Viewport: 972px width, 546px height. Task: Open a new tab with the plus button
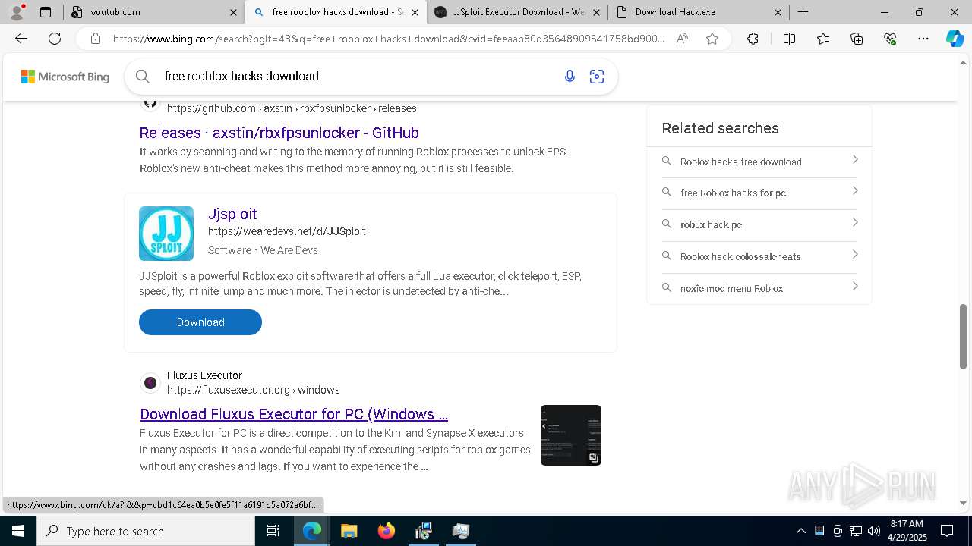point(803,12)
